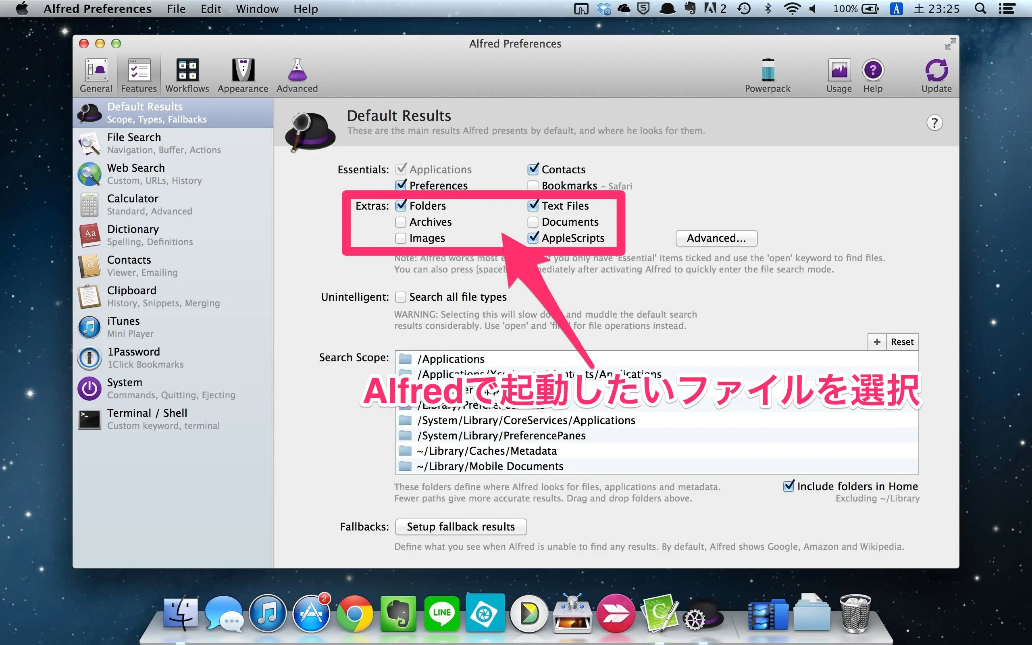Select ~/Library/Mobile Documents scope row

click(657, 466)
